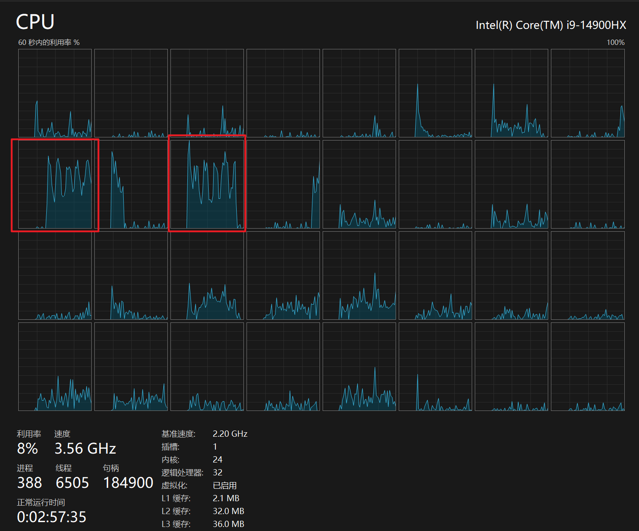The height and width of the screenshot is (531, 639).
Task: Select the sixth core graph in the top row
Action: coord(435,93)
